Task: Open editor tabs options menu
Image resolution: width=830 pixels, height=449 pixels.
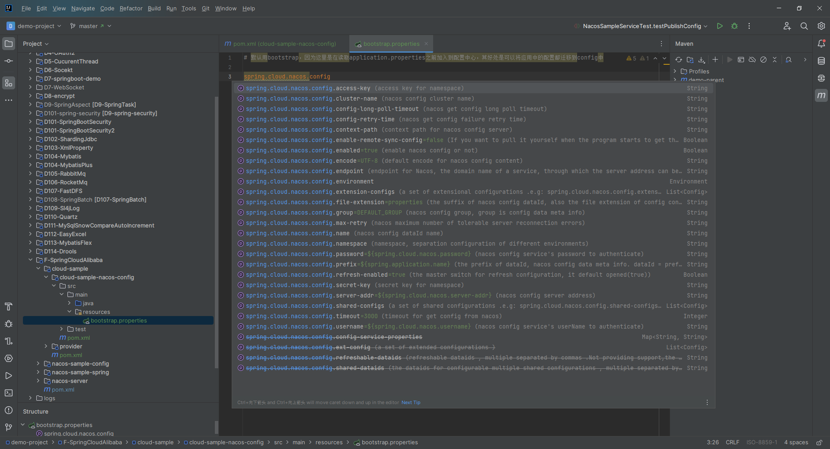Action: [x=661, y=44]
